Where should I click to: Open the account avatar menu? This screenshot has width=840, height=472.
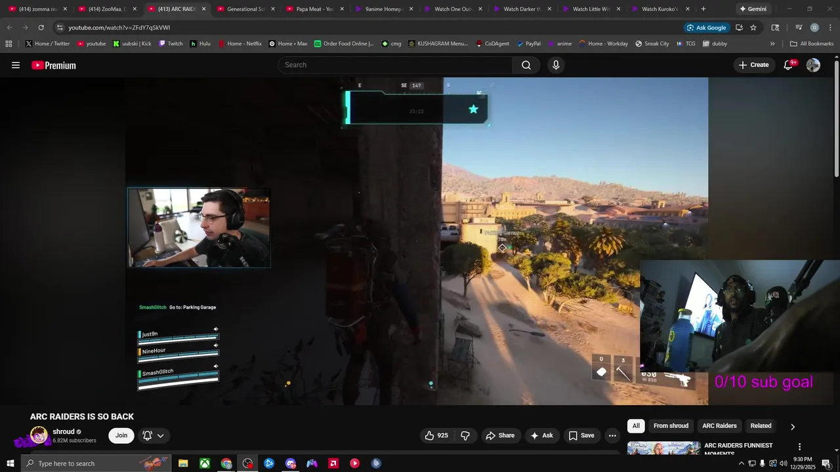click(x=813, y=65)
